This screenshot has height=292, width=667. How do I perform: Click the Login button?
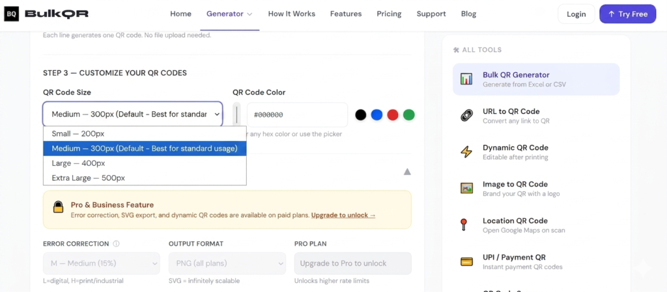(576, 14)
